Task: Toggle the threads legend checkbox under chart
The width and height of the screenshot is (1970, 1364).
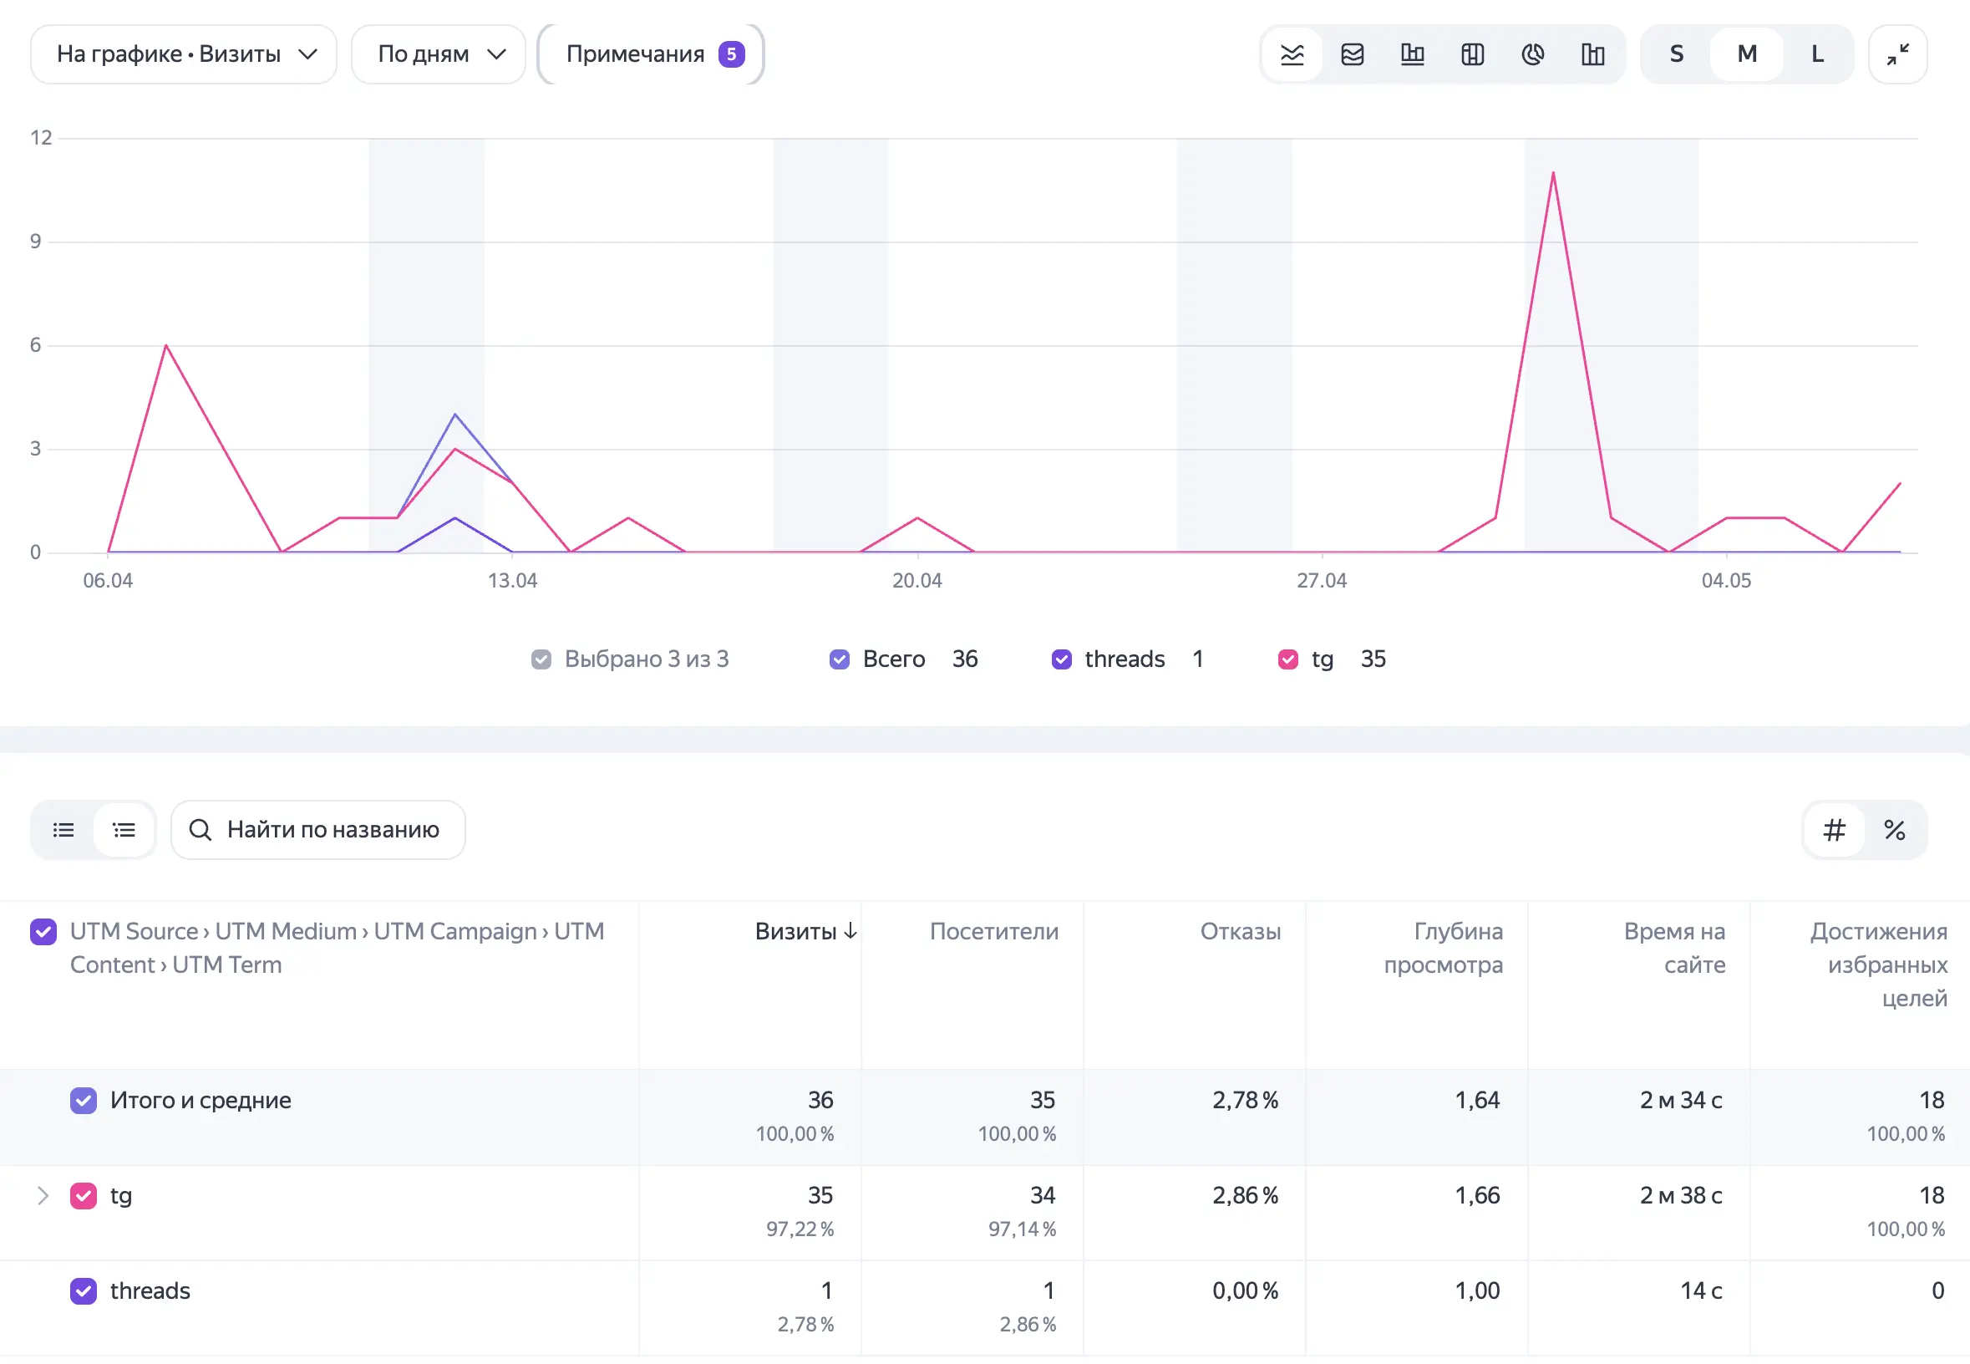Action: 1061,659
